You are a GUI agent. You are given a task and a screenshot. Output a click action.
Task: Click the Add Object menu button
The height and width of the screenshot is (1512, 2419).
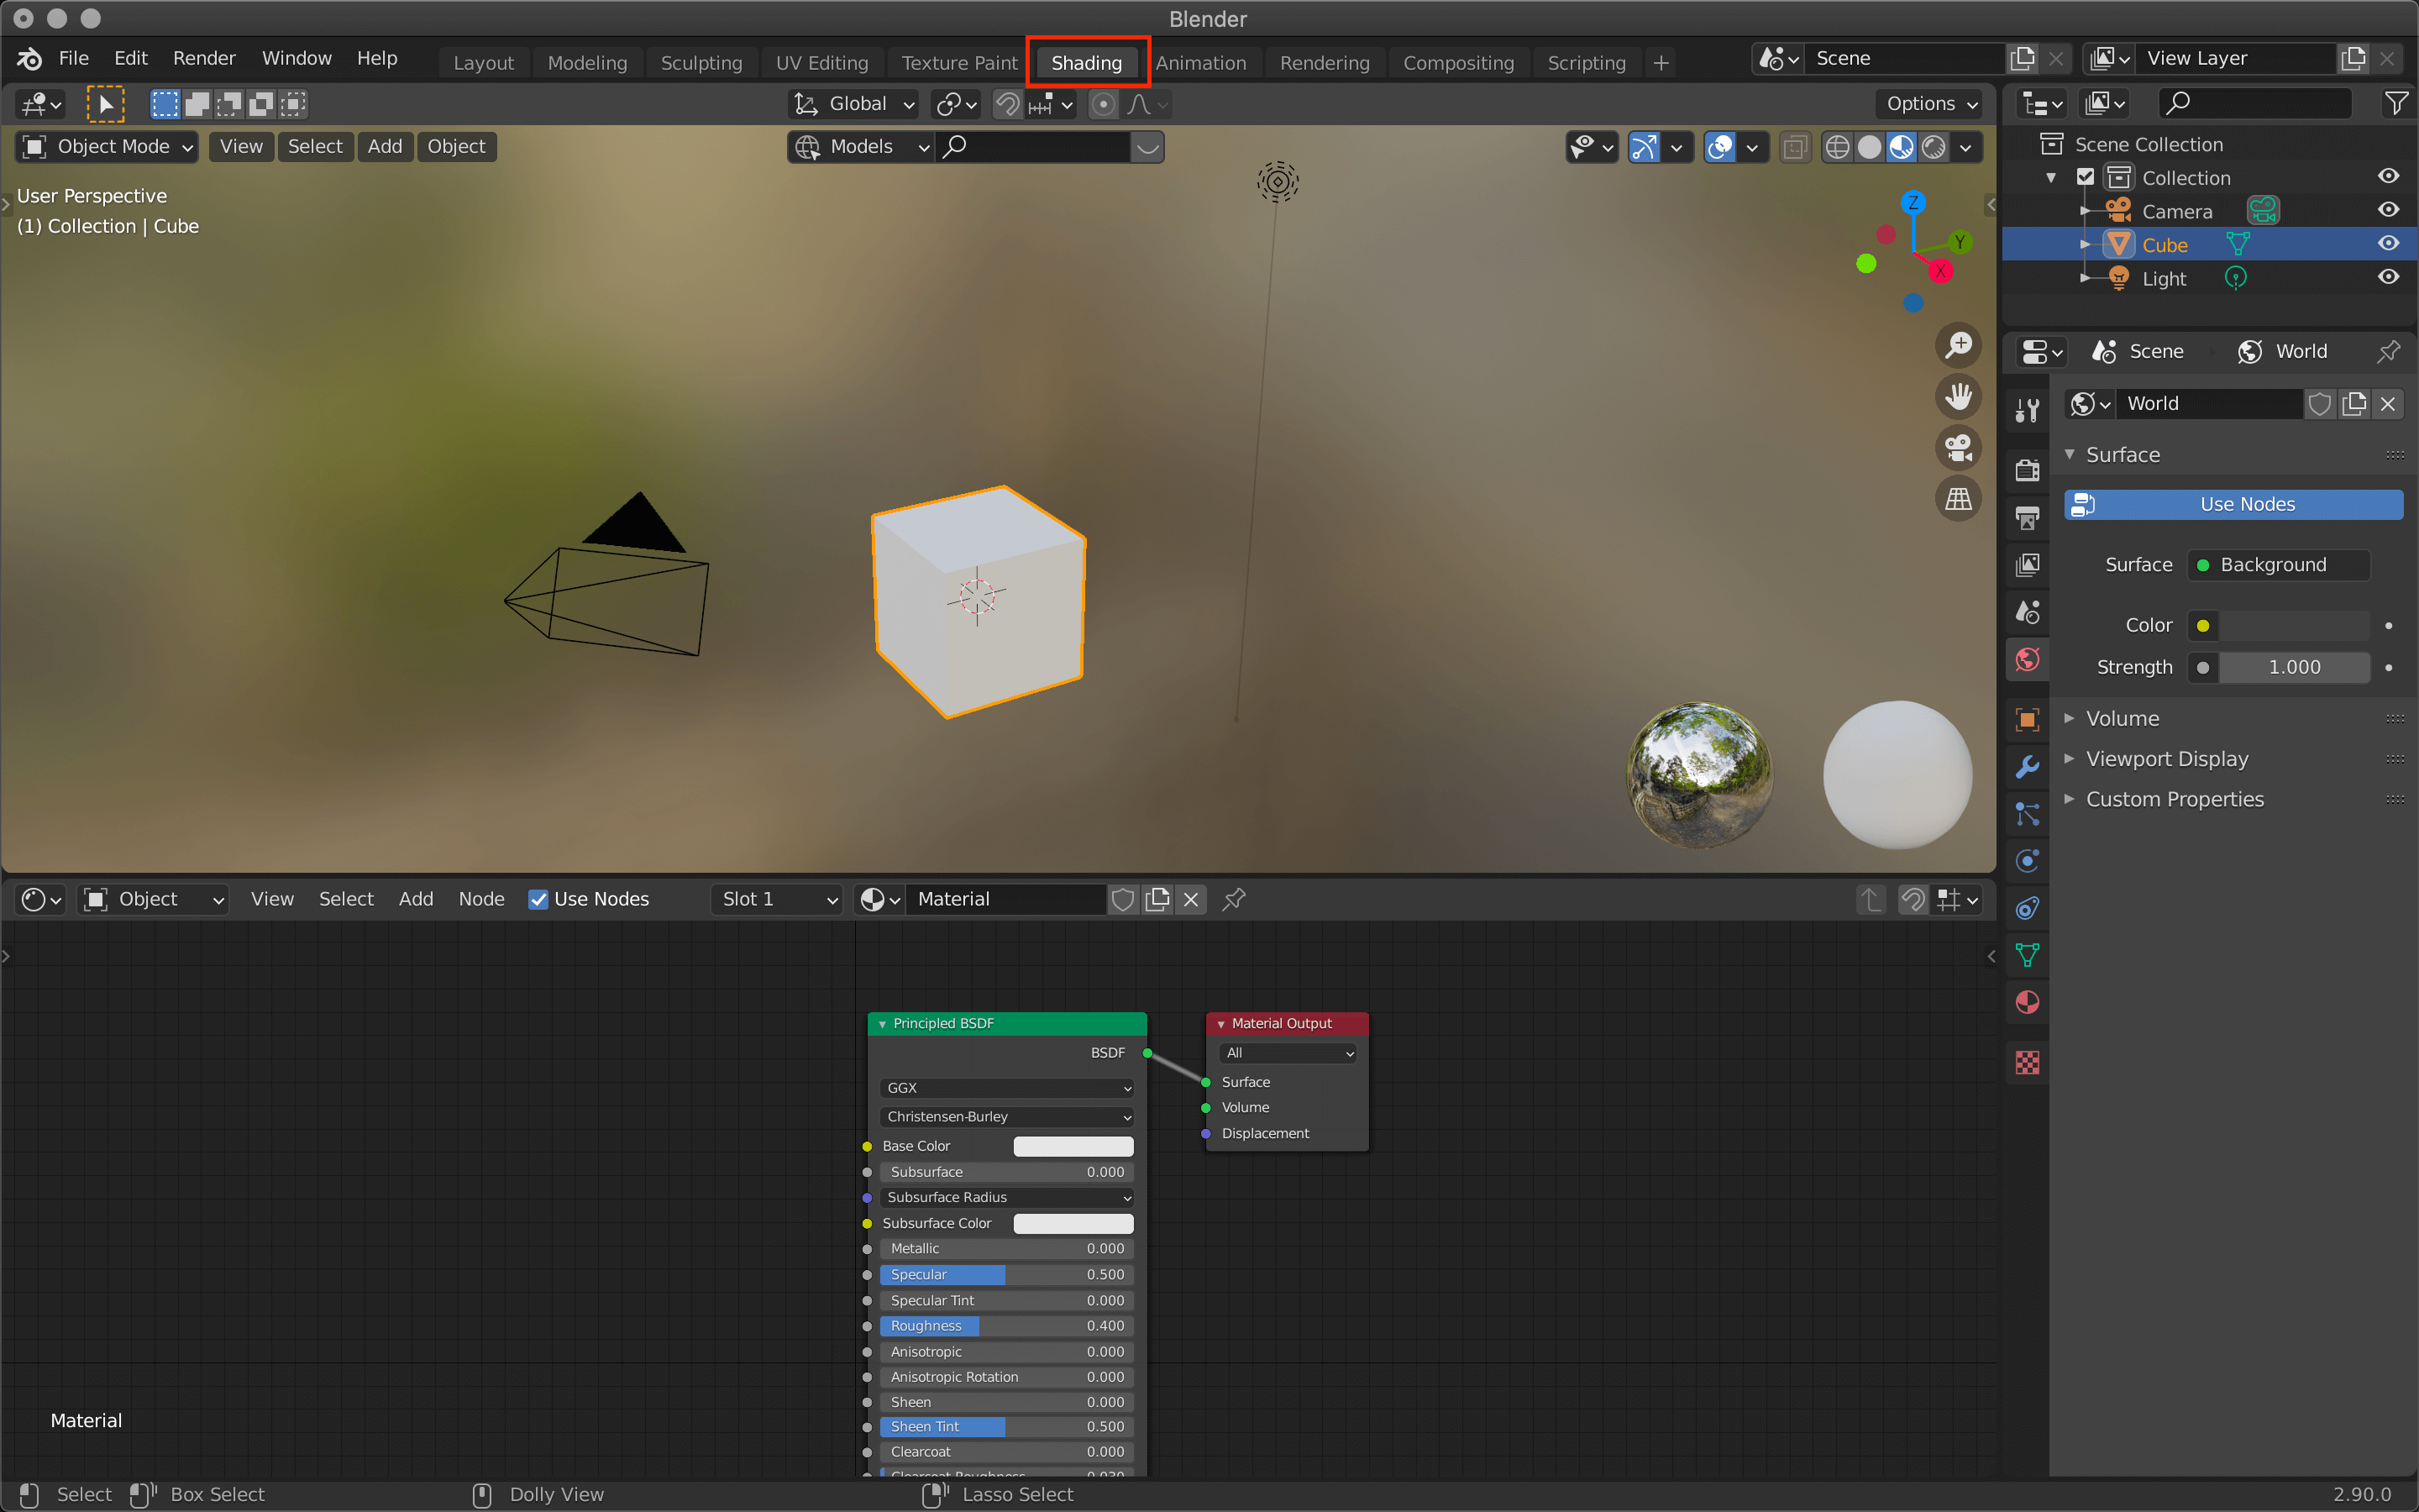(x=385, y=144)
